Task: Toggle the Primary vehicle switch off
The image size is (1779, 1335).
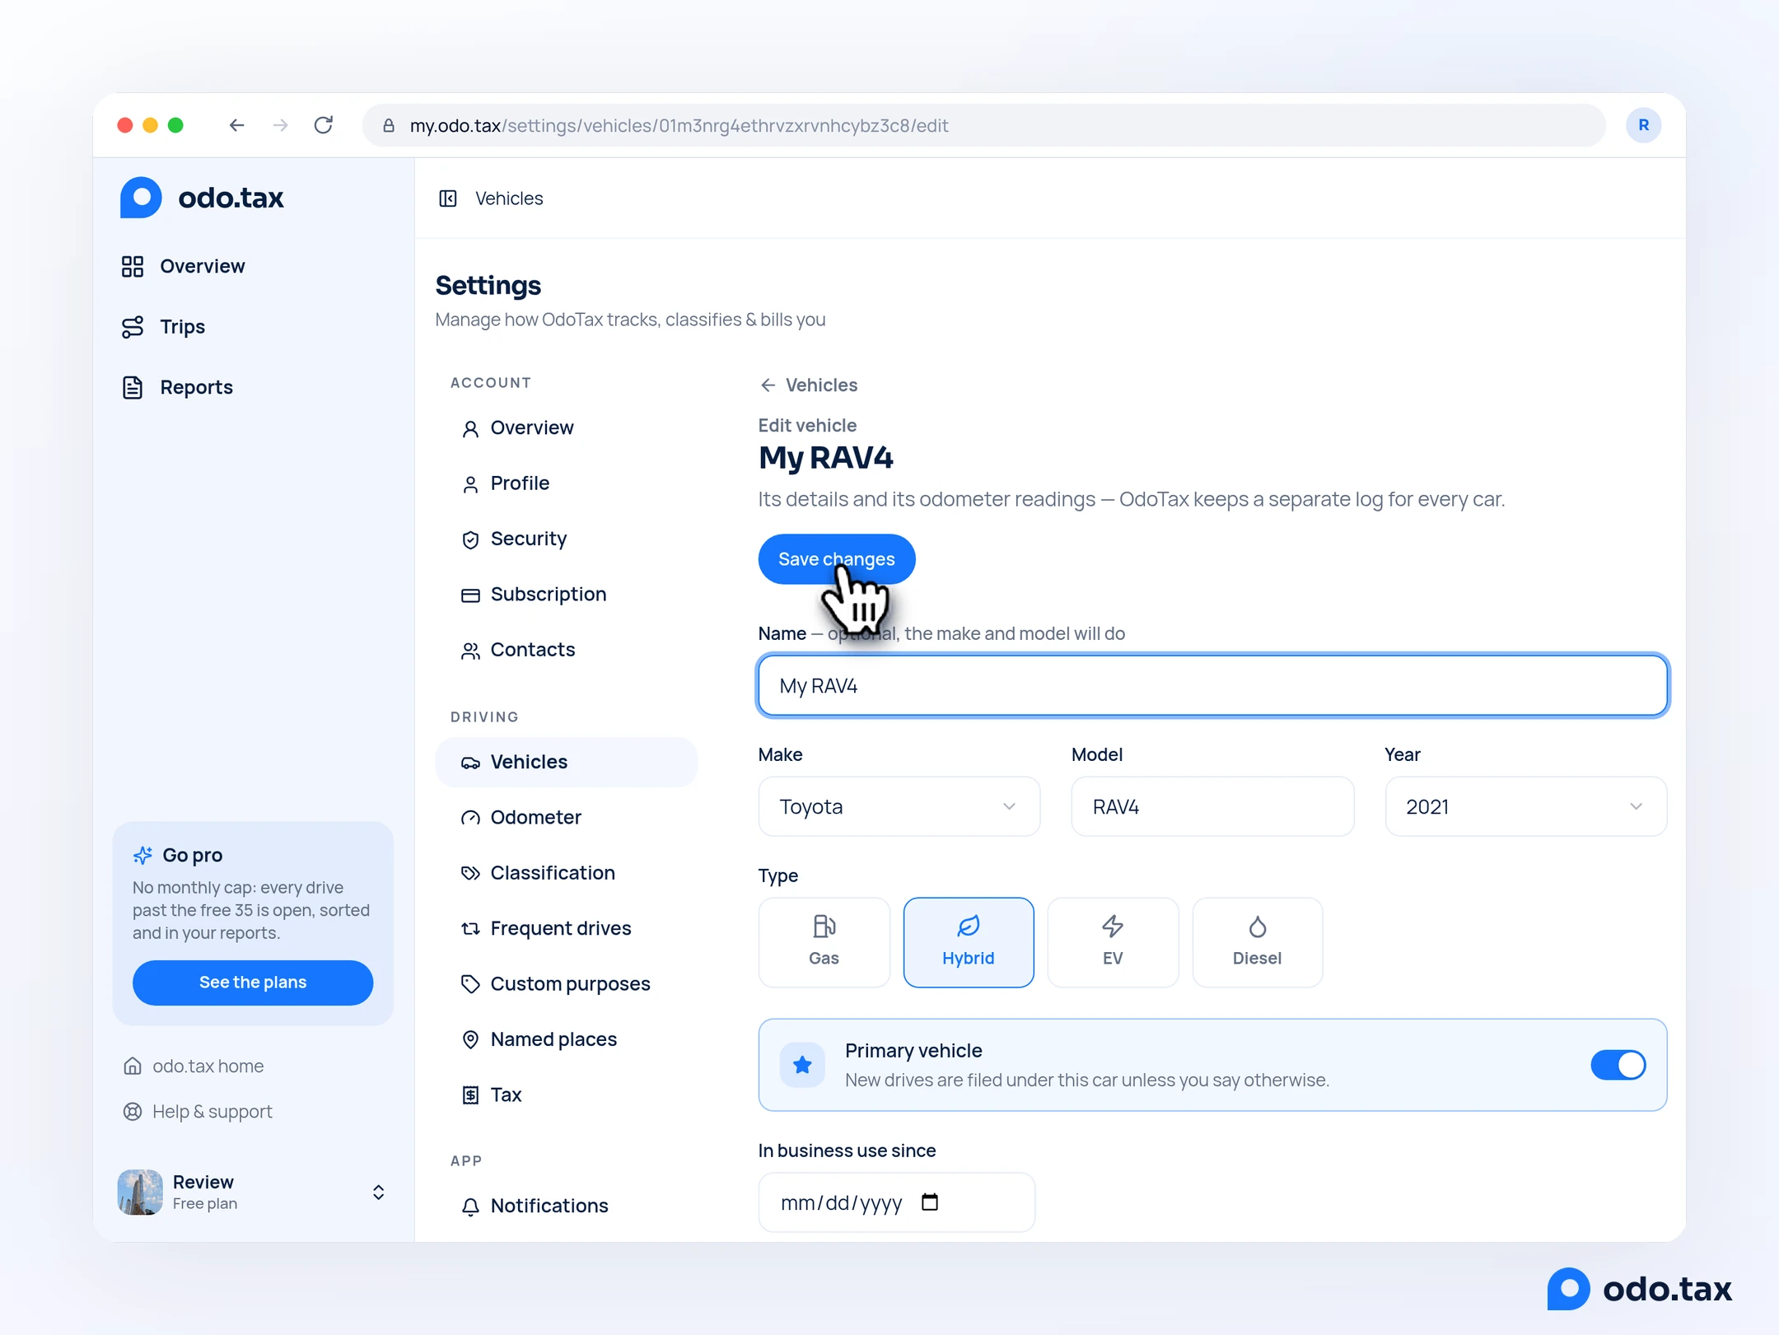Action: pyautogui.click(x=1618, y=1065)
